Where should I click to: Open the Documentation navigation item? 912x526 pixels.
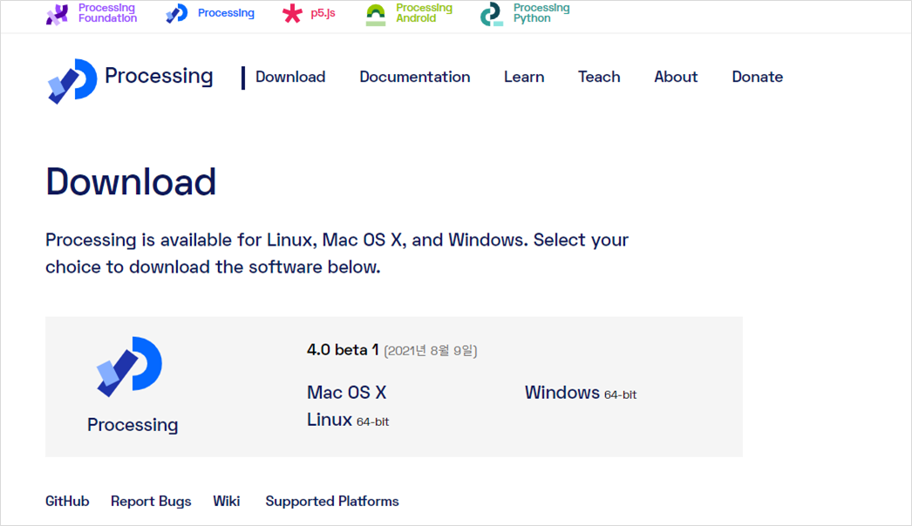pyautogui.click(x=415, y=77)
